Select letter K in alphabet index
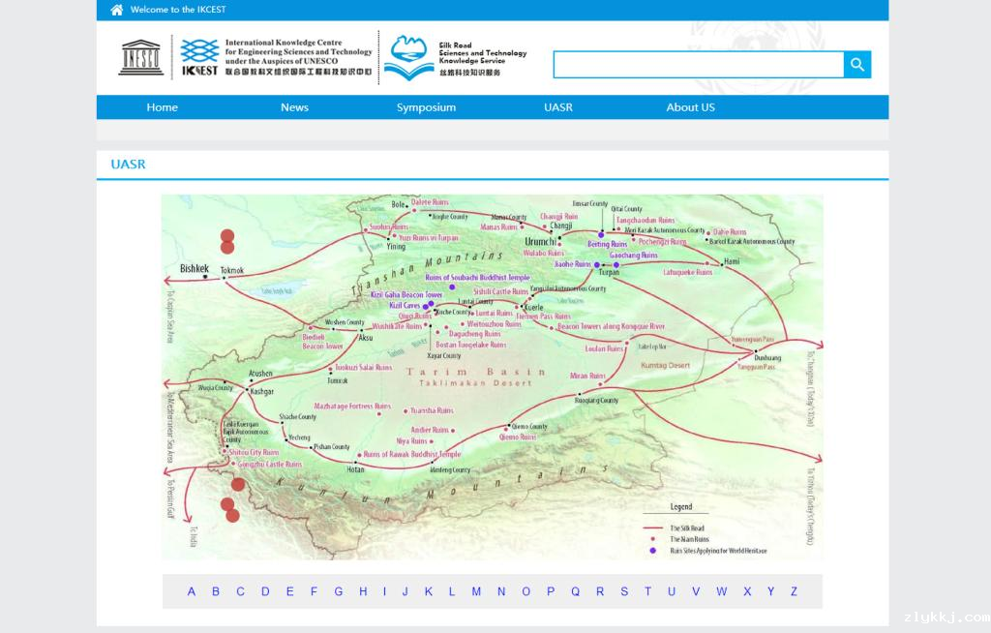Image resolution: width=991 pixels, height=633 pixels. point(429,591)
